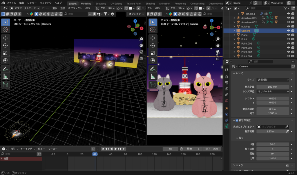Open the レンダー menu
The image size is (297, 175).
32,3
